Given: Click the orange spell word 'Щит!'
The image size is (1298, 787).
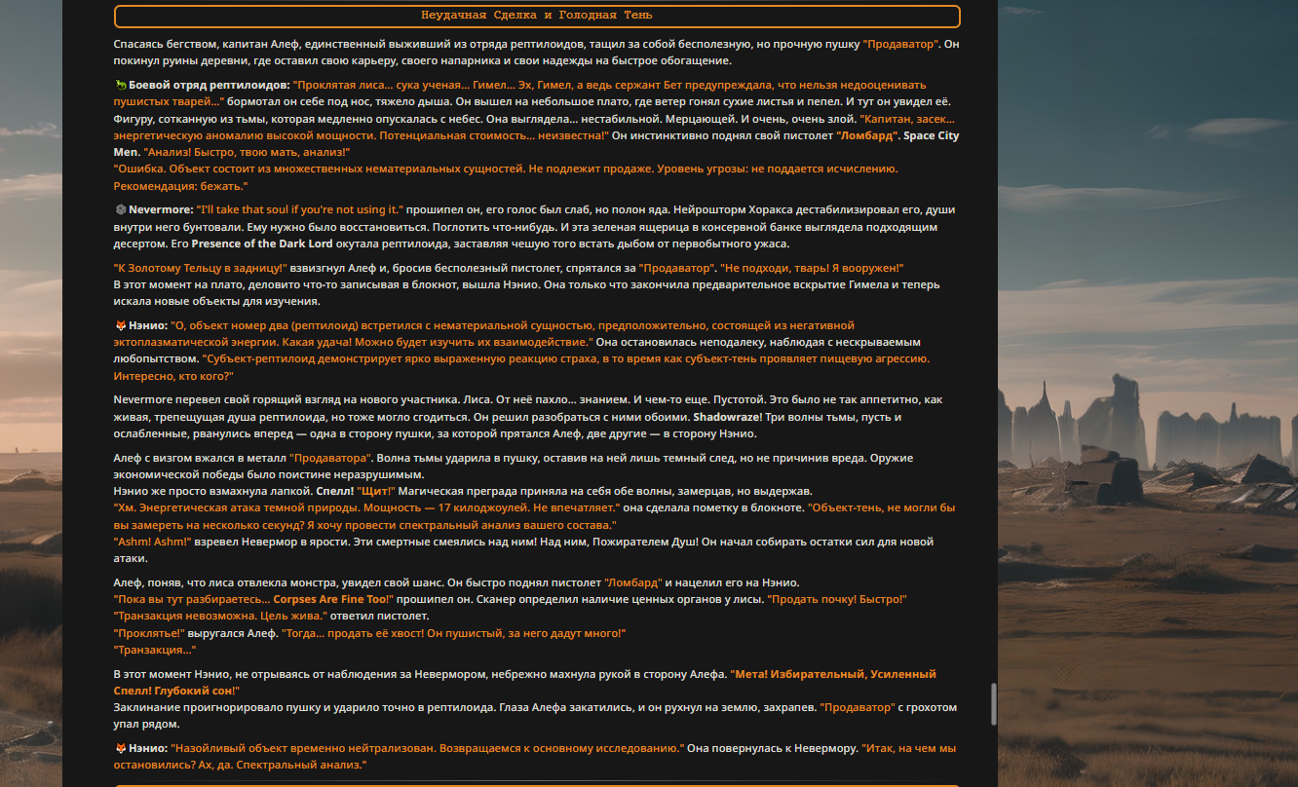Looking at the screenshot, I should (376, 491).
